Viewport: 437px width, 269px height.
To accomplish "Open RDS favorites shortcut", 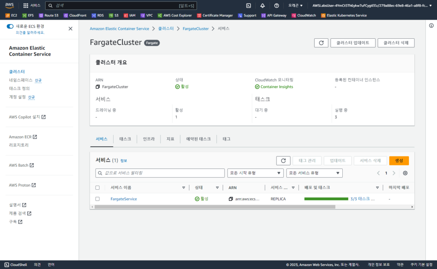I will click(98, 16).
